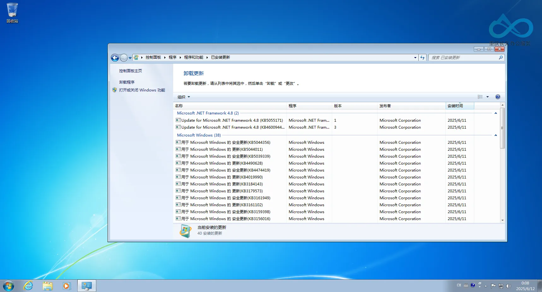Click the CH language indicator
542x292 pixels.
[x=459, y=285]
